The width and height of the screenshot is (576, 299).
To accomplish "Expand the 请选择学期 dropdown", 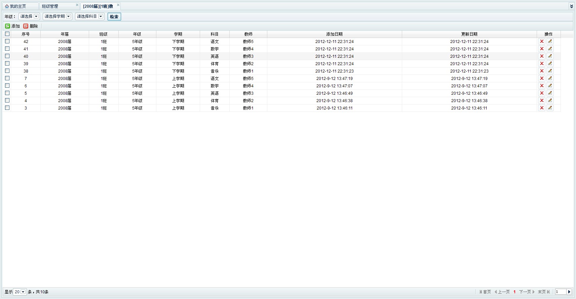I will [57, 16].
